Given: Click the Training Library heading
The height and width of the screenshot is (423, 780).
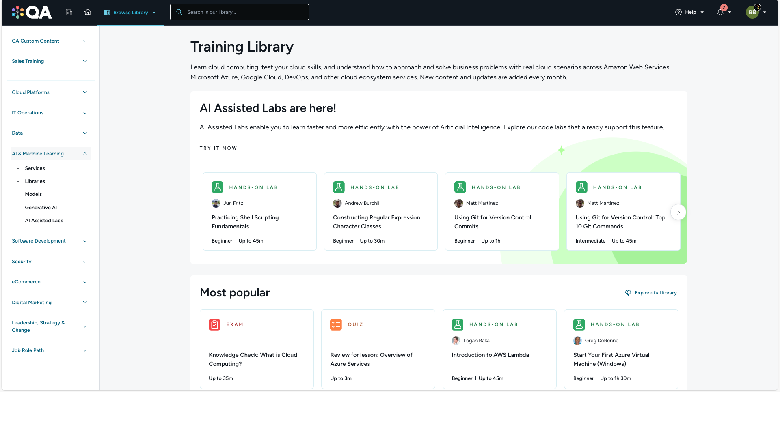Looking at the screenshot, I should 242,47.
